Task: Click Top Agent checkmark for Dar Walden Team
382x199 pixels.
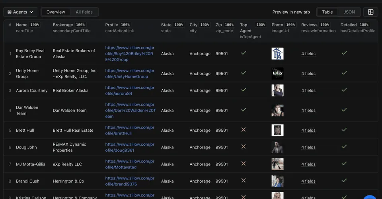Action: coord(244,110)
